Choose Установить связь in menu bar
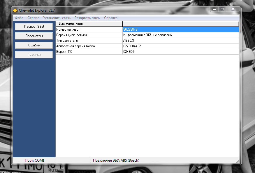This screenshot has width=255, height=173. 57,18
